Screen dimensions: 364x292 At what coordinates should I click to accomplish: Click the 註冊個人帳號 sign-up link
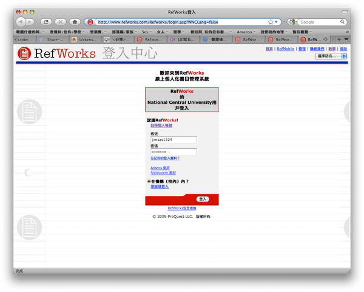click(161, 126)
